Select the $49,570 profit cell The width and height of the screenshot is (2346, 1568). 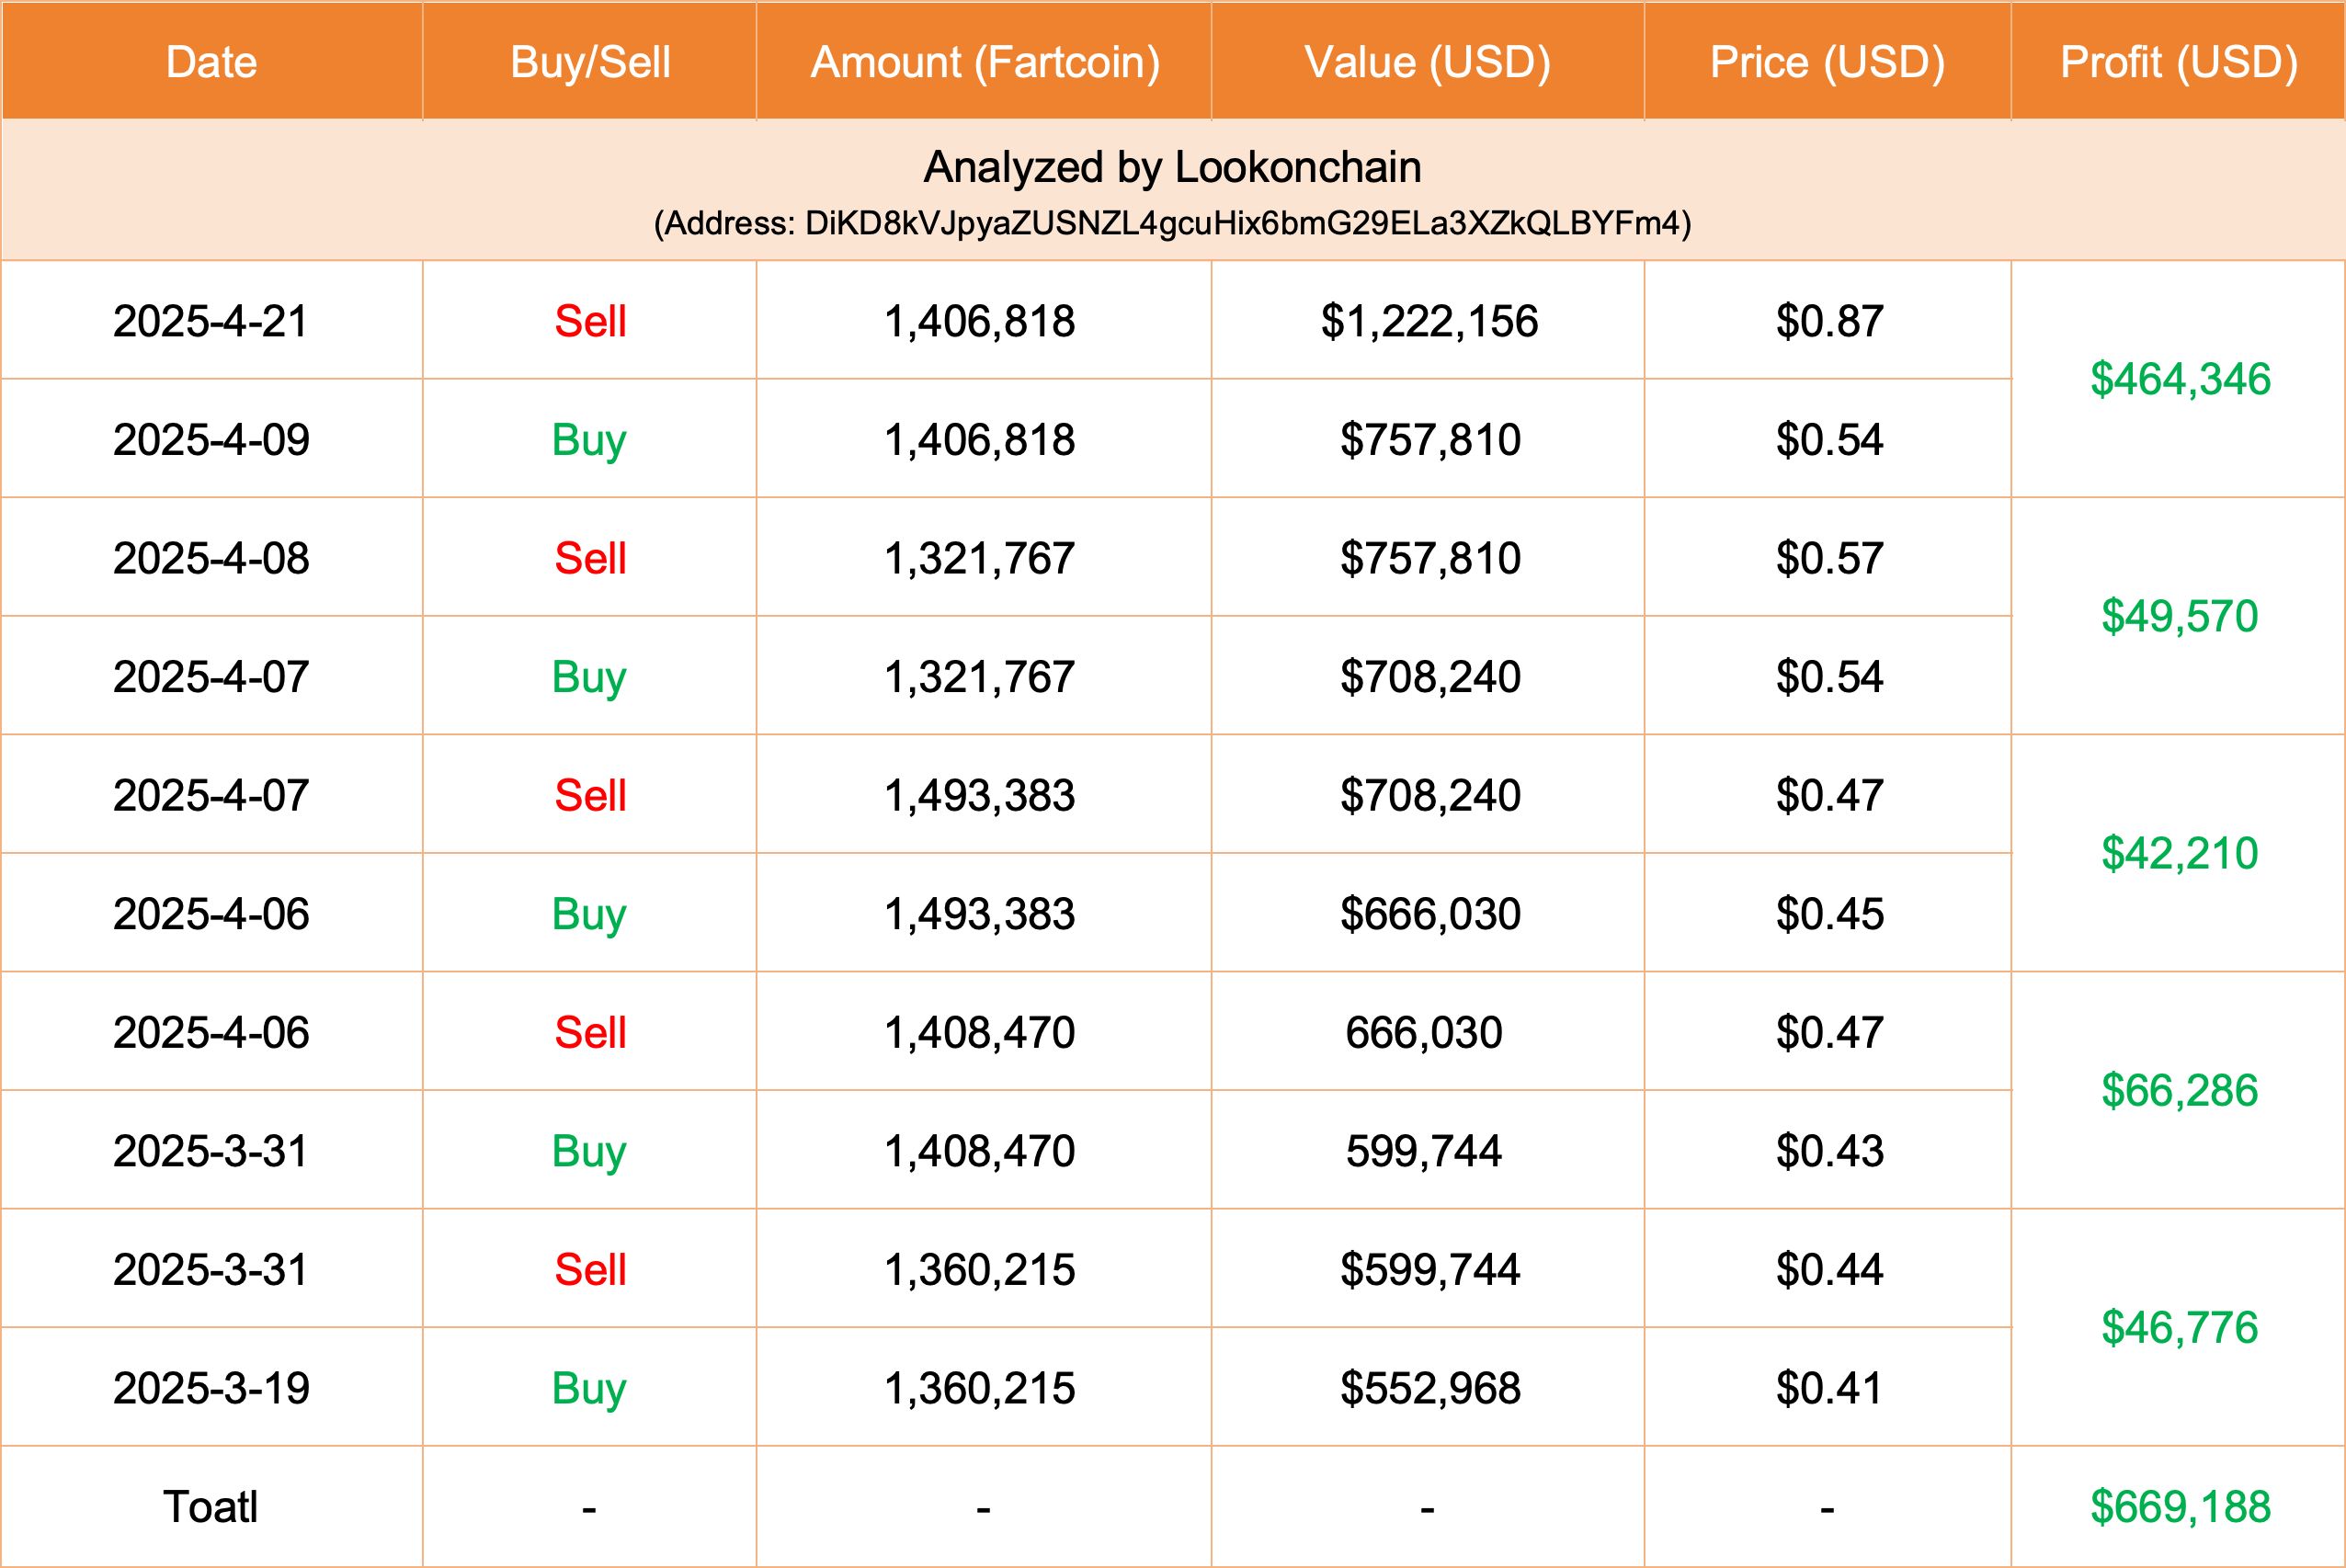2179,616
